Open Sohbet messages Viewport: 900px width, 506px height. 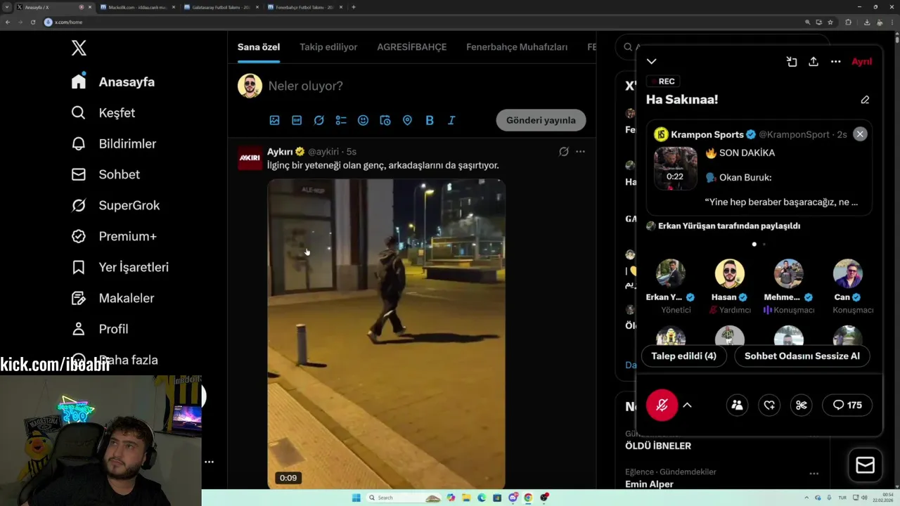[105, 174]
